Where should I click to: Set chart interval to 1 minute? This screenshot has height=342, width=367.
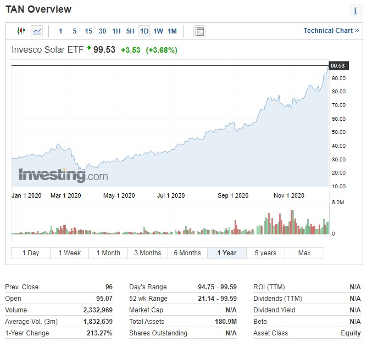[x=60, y=31]
